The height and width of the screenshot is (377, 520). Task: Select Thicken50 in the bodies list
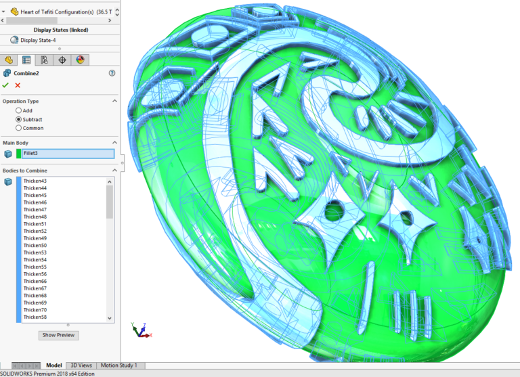(x=35, y=245)
